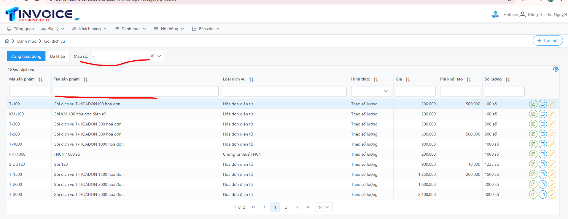Open the Mẫu số dropdown
This screenshot has width=568, height=219.
[x=159, y=56]
